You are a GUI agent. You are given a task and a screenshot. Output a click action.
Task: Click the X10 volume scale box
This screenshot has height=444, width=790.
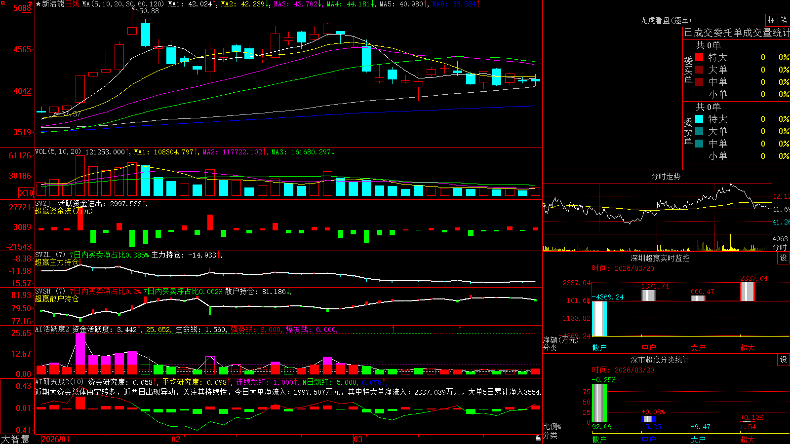coord(27,193)
